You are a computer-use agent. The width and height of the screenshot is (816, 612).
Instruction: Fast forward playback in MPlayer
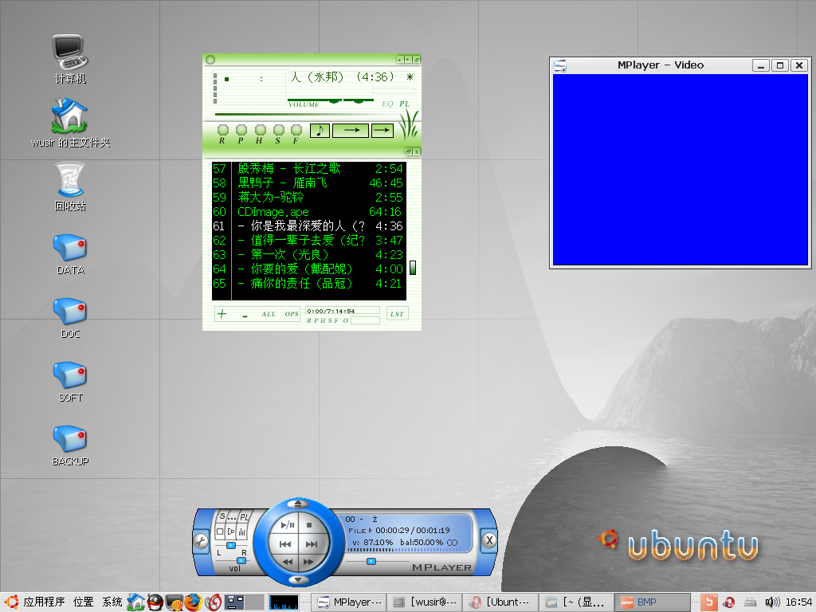tap(308, 562)
